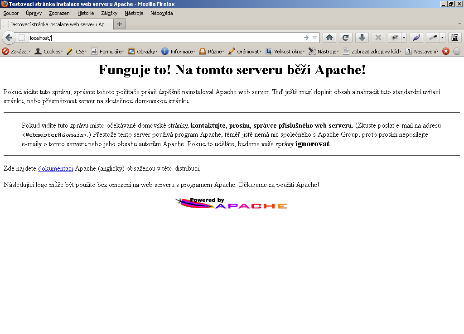Open the Nástroje menu in the menu bar
The height and width of the screenshot is (334, 464).
(x=134, y=13)
